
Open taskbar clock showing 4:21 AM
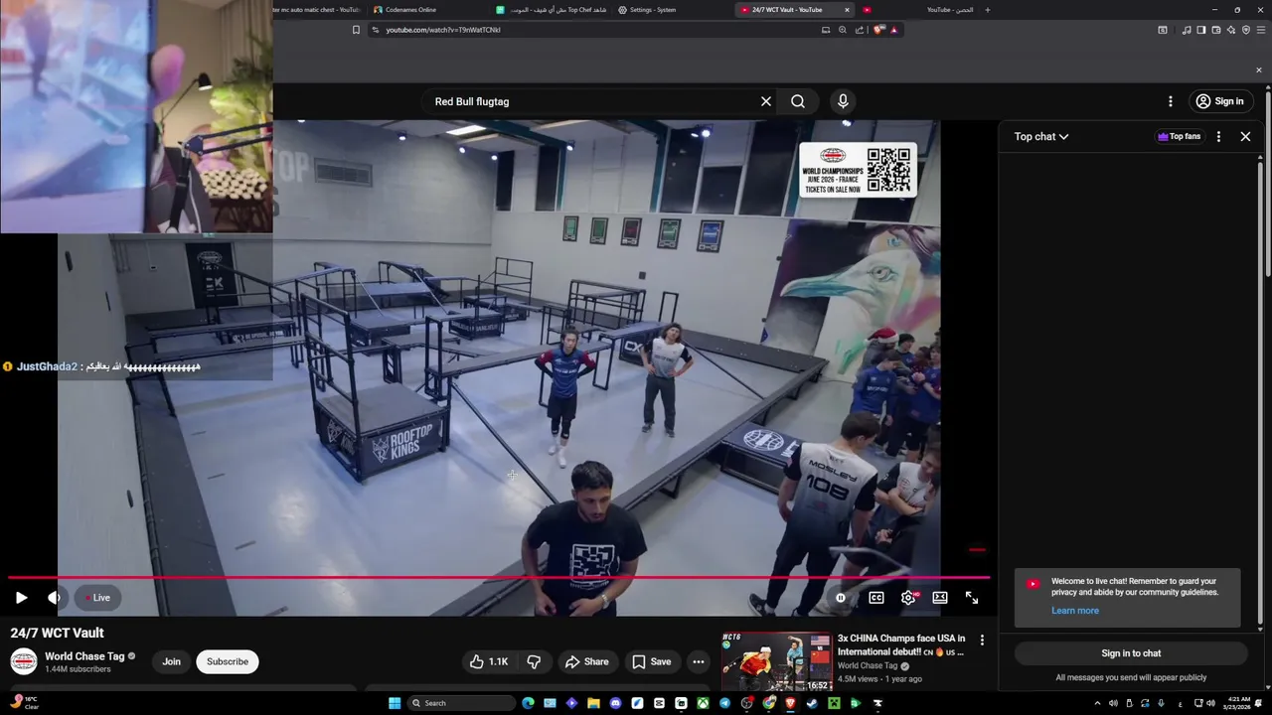coord(1238,703)
